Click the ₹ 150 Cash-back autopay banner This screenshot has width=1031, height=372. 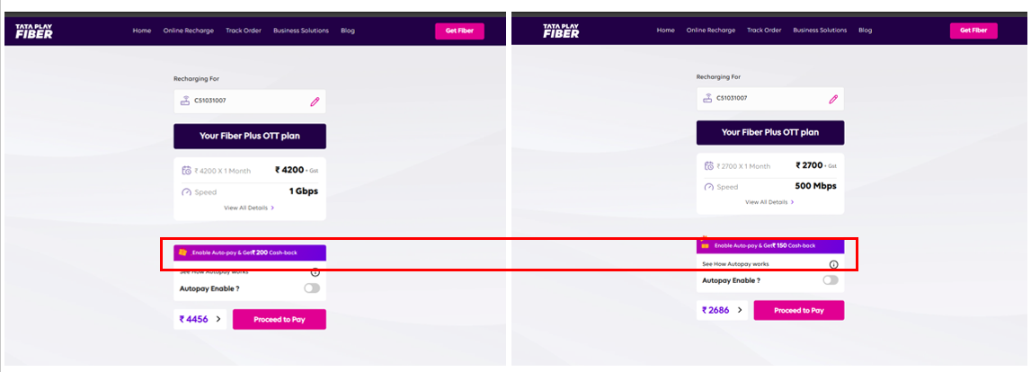(770, 246)
